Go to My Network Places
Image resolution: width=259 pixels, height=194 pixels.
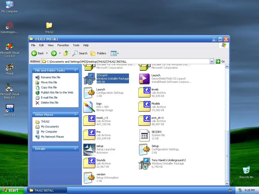52,137
